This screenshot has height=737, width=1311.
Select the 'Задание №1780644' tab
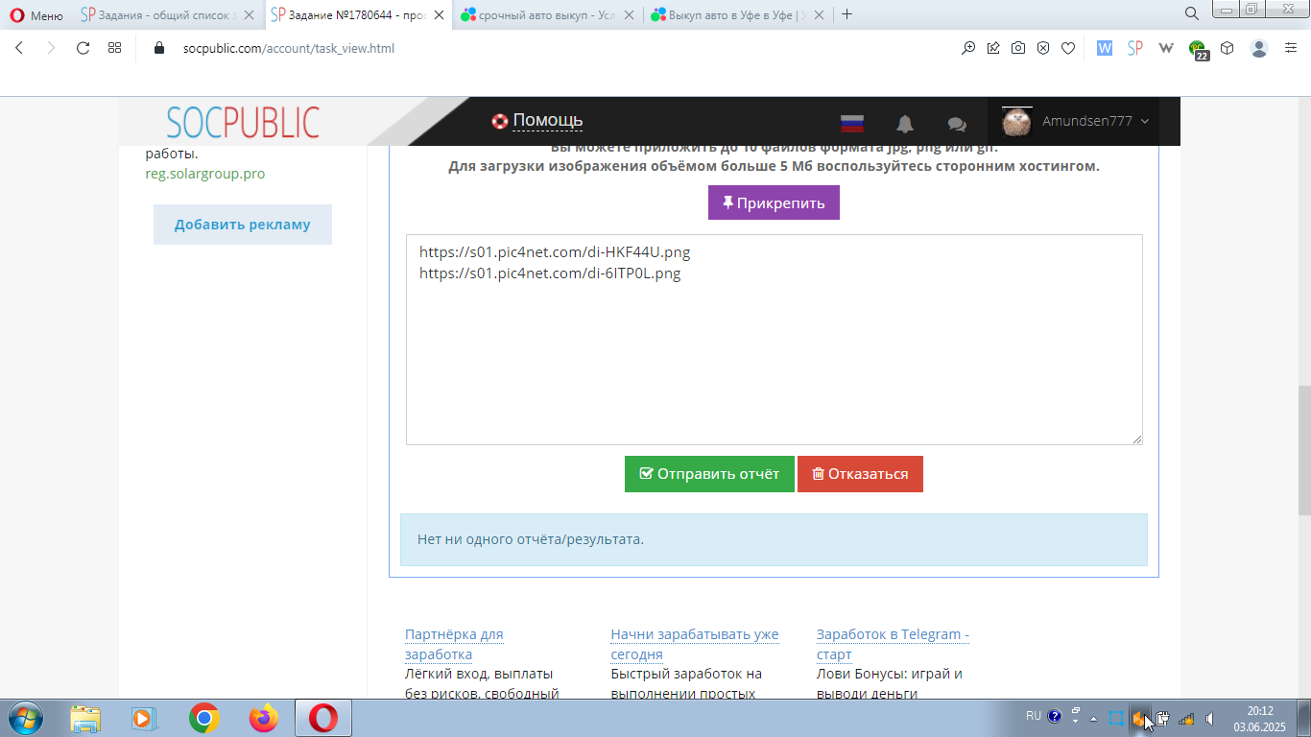coord(346,14)
